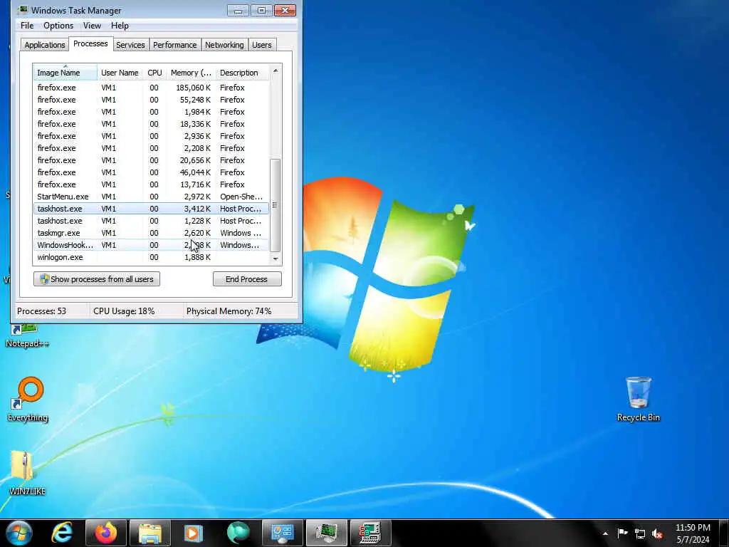
Task: Click the green swirl taskbar icon
Action: coord(238,533)
